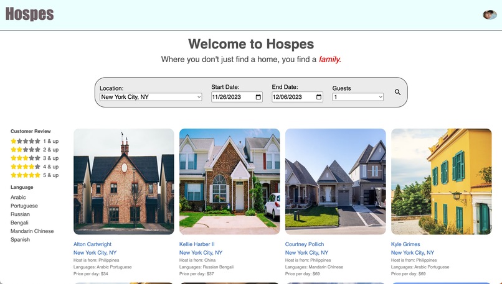Screen dimensions: 502x284
Task: Open host Kellie Harber II's listing
Action: pos(197,244)
